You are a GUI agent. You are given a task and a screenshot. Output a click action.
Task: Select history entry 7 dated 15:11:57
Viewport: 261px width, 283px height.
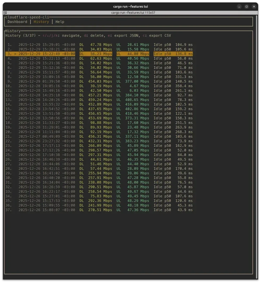click(x=99, y=72)
